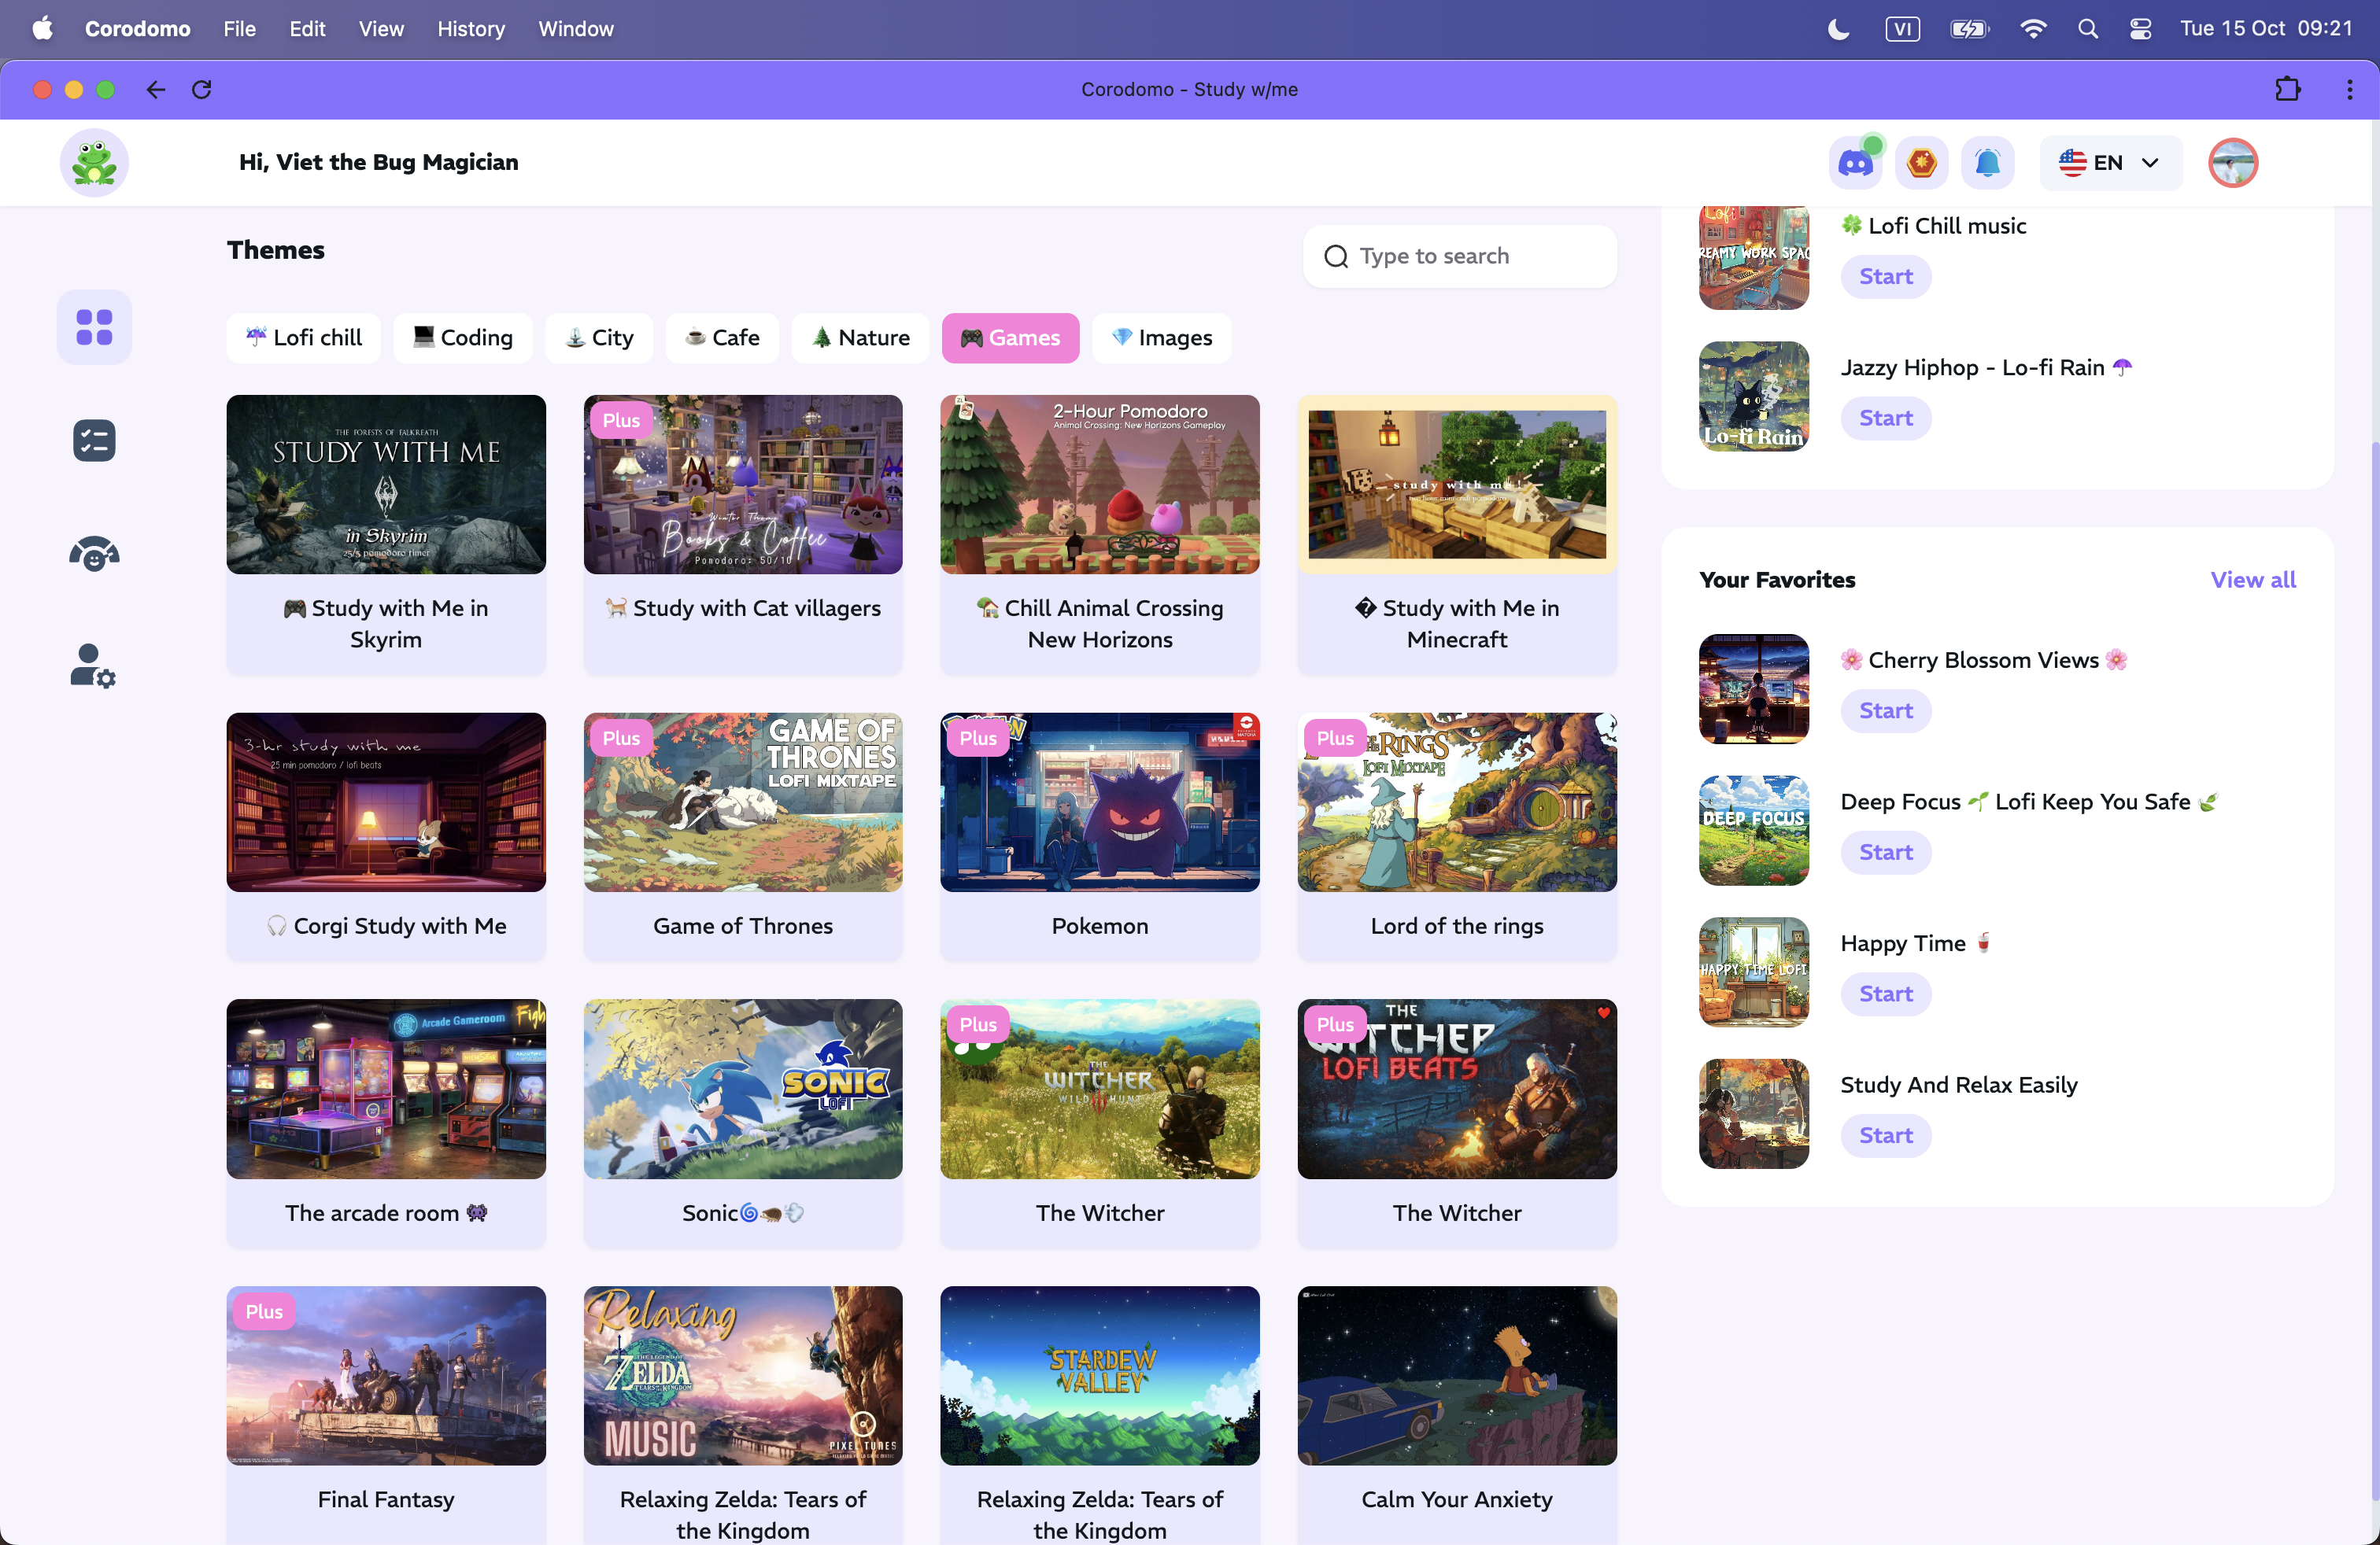
Task: Open the frog logo home icon
Action: coord(94,162)
